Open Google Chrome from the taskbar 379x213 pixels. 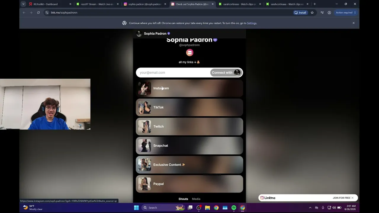click(216, 208)
